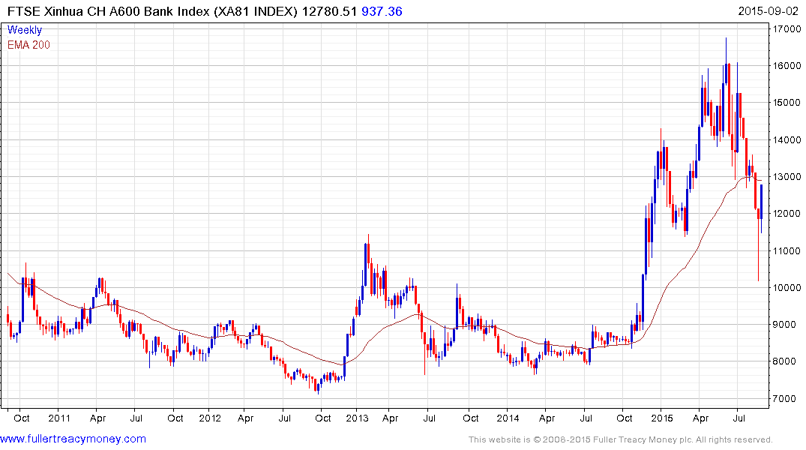Click the 16000 y-axis label

(787, 66)
